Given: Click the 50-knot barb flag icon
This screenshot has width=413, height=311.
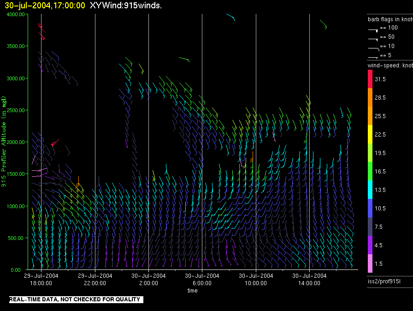Looking at the screenshot, I should (x=373, y=40).
